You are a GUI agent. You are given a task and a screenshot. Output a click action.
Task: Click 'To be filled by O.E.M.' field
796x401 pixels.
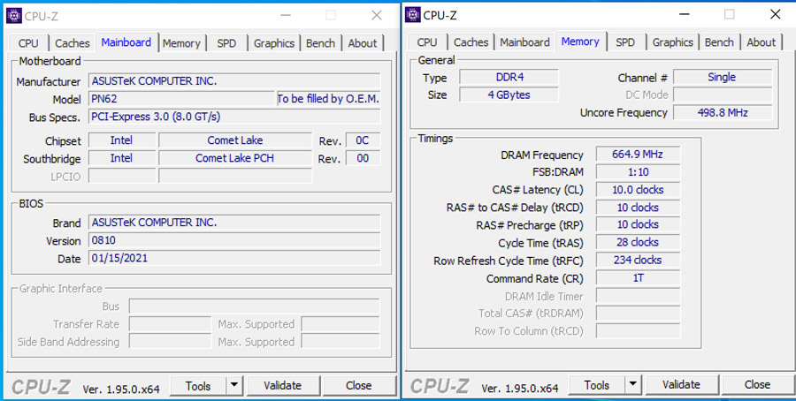[x=328, y=98]
